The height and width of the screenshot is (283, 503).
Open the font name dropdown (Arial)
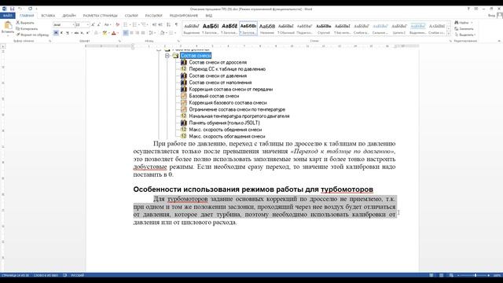[x=73, y=24]
